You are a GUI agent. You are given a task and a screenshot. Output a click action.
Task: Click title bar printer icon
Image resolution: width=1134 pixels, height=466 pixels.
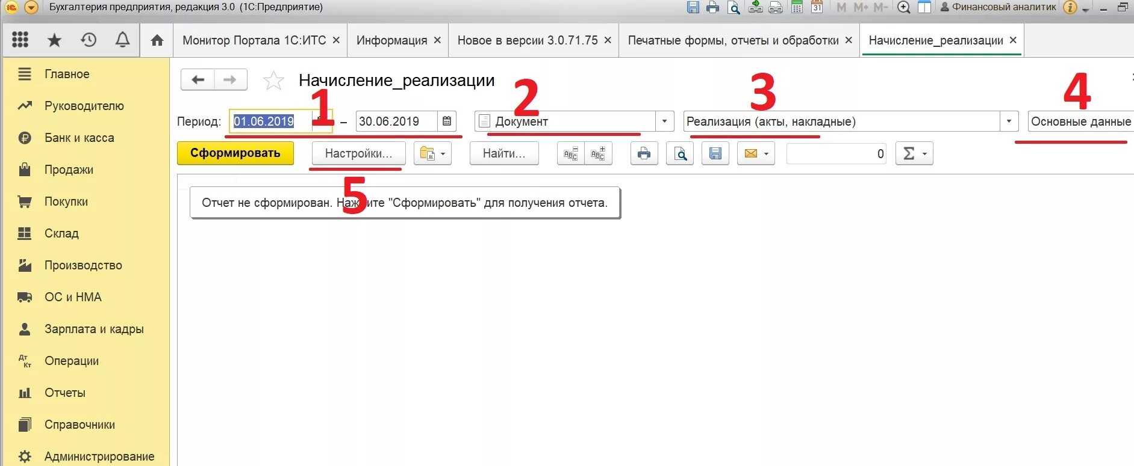tap(713, 7)
